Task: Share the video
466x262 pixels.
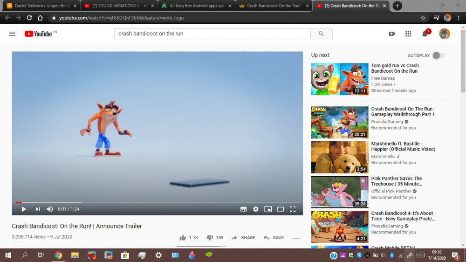Action: (x=243, y=238)
